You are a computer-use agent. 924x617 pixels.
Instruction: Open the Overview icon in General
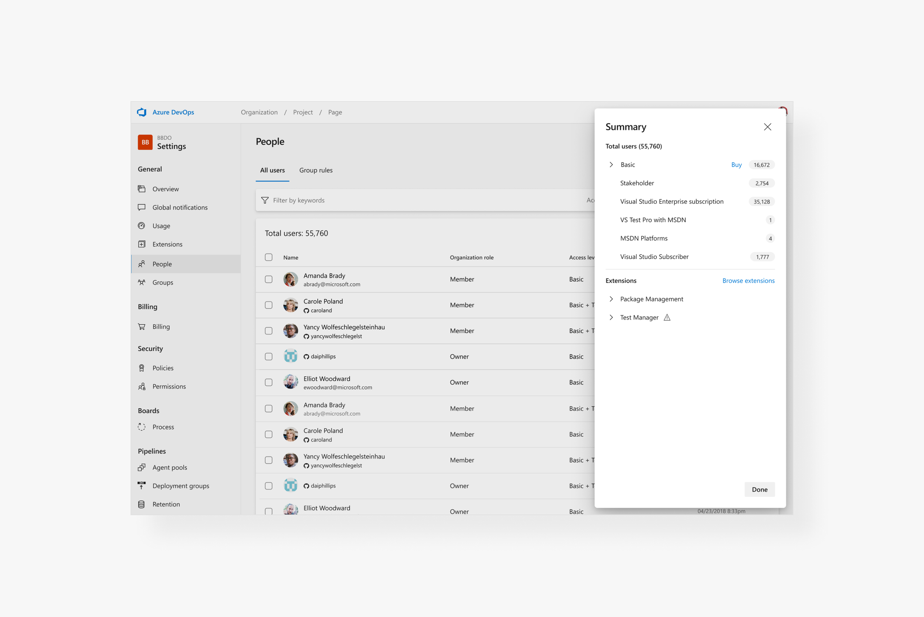[x=142, y=189]
